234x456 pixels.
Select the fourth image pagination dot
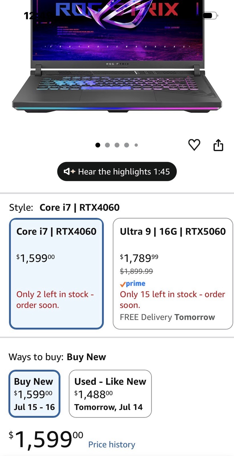(x=127, y=145)
